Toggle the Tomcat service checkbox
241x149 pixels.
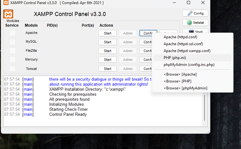coord(13,69)
